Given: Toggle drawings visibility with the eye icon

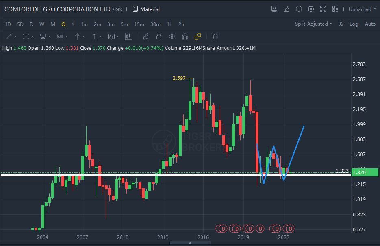Looking at the screenshot, I should tap(172, 36).
